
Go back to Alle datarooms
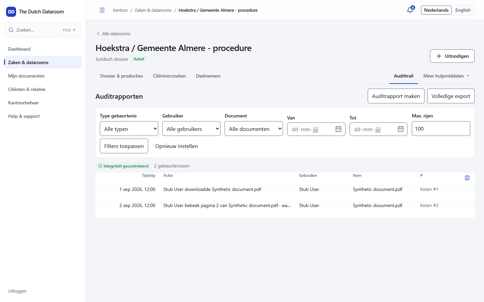(x=113, y=34)
